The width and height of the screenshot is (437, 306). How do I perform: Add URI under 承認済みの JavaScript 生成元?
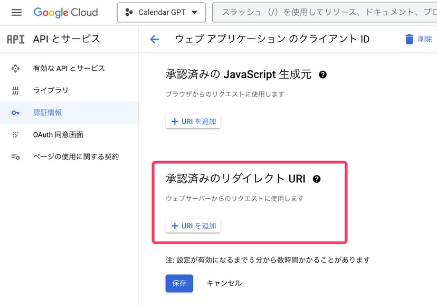click(193, 122)
